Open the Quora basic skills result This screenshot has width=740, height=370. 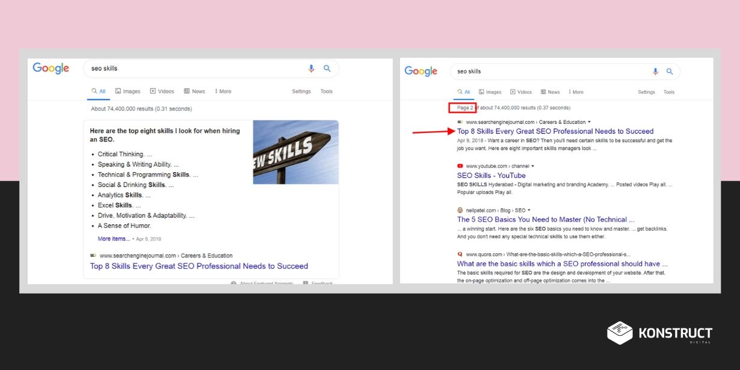tap(563, 264)
